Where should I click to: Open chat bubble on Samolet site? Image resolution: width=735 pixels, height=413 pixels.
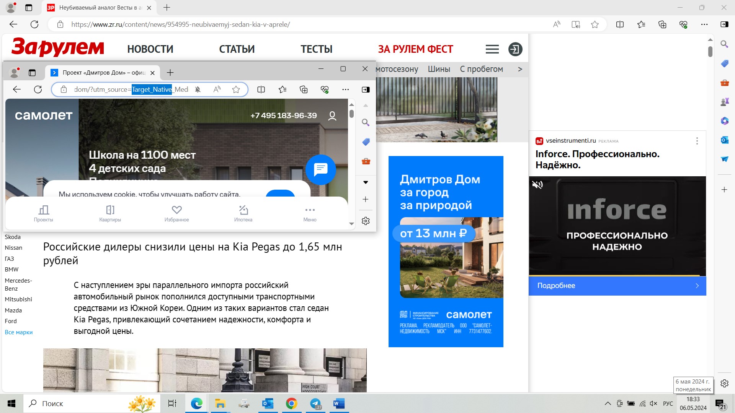point(321,169)
